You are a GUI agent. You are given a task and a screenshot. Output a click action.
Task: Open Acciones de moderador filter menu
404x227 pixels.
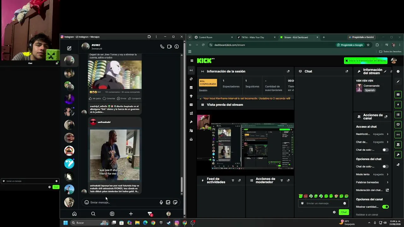click(282, 181)
